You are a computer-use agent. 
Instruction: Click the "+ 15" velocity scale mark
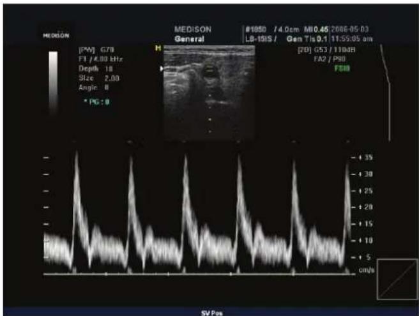[x=365, y=224]
